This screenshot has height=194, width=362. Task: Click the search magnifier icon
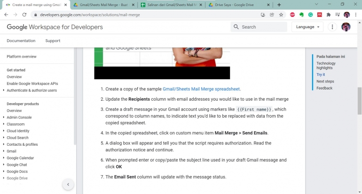pyautogui.click(x=236, y=27)
